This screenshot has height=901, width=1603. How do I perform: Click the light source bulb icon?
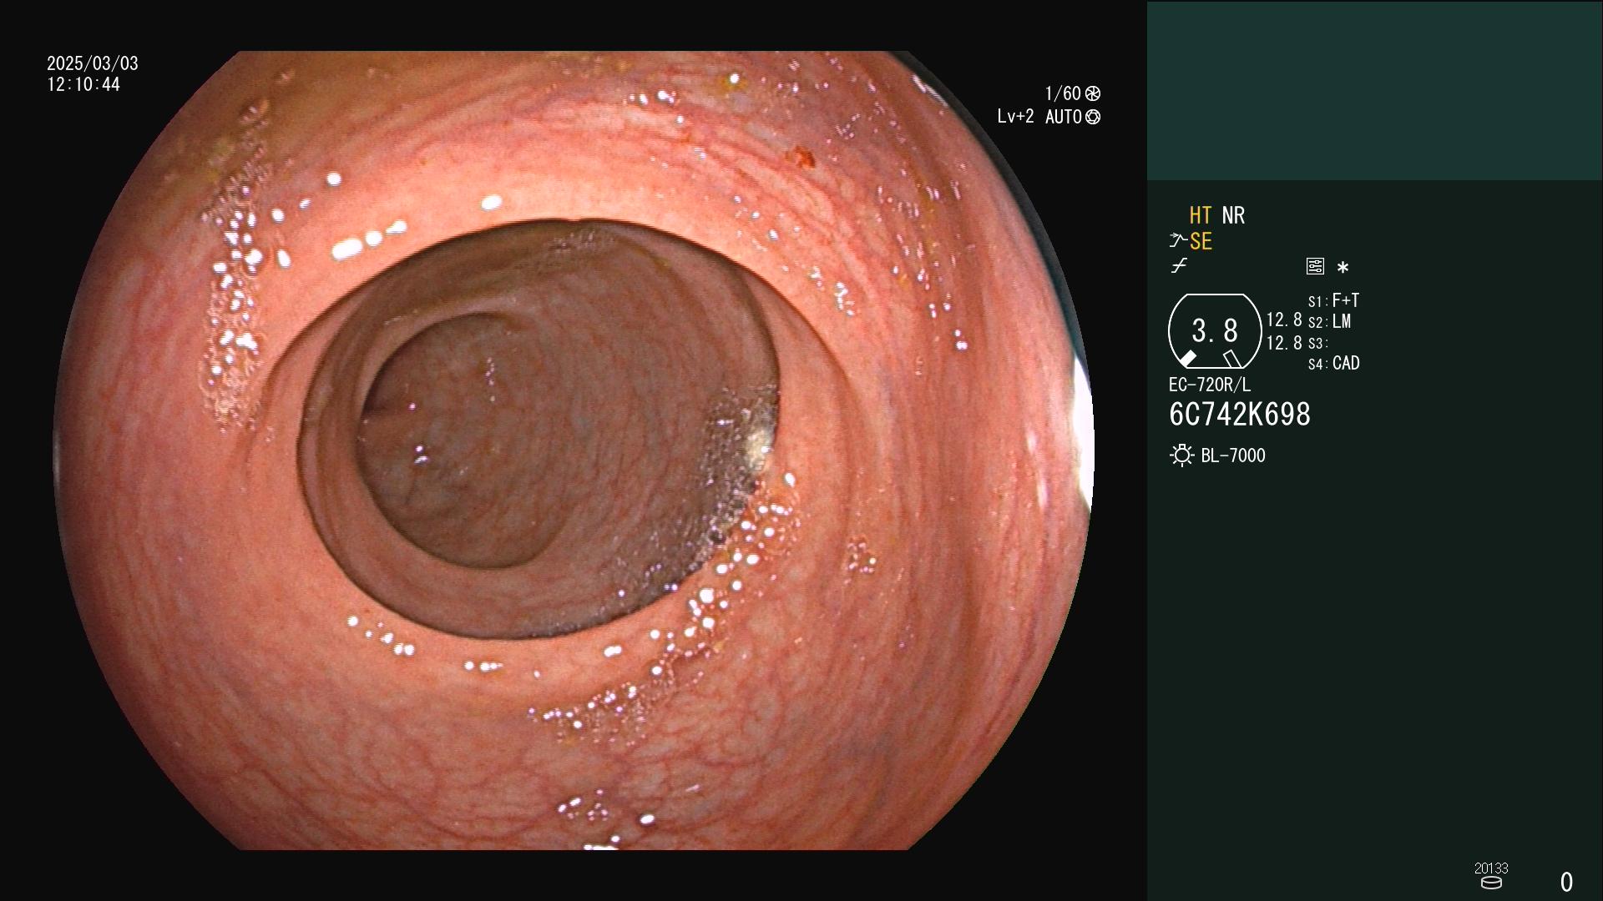click(x=1181, y=456)
